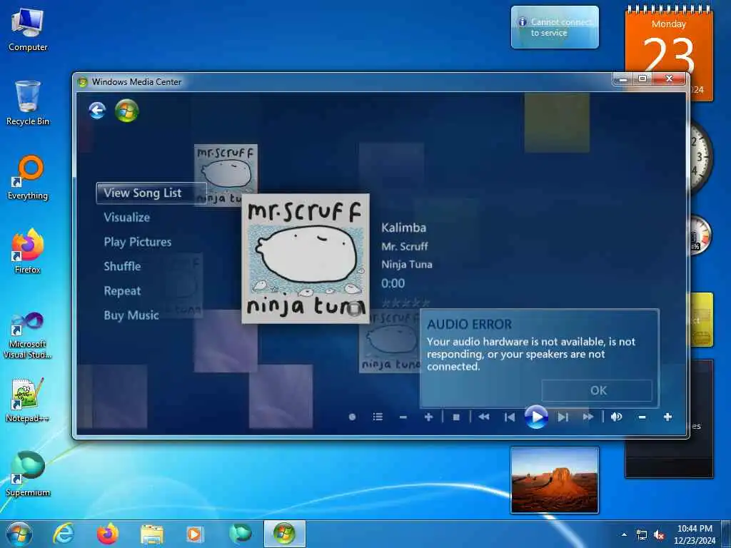The width and height of the screenshot is (731, 548).
Task: Open the Notepad++ desktop shortcut
Action: coord(28,401)
